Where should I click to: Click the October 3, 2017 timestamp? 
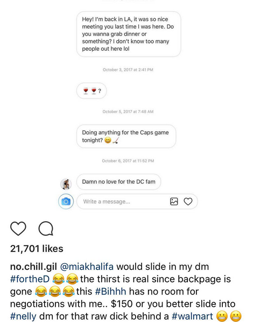click(x=128, y=70)
